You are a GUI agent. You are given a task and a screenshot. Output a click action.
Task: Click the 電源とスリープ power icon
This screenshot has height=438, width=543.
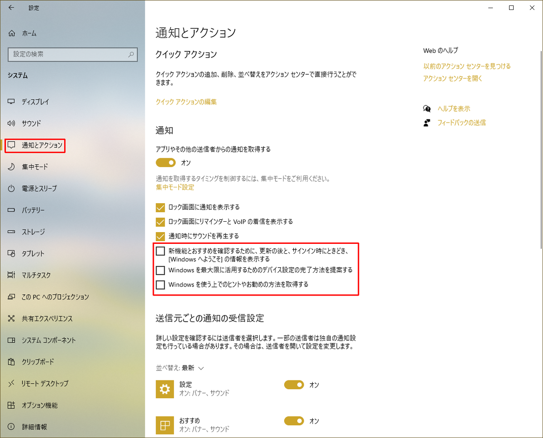12,188
